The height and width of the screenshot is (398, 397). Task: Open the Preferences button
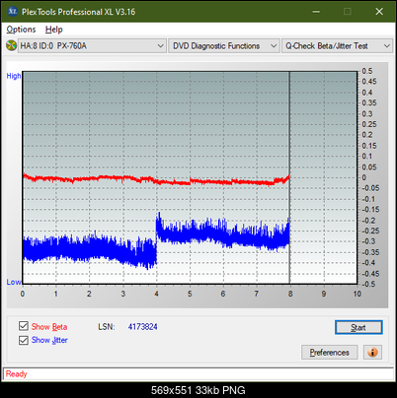pyautogui.click(x=329, y=353)
